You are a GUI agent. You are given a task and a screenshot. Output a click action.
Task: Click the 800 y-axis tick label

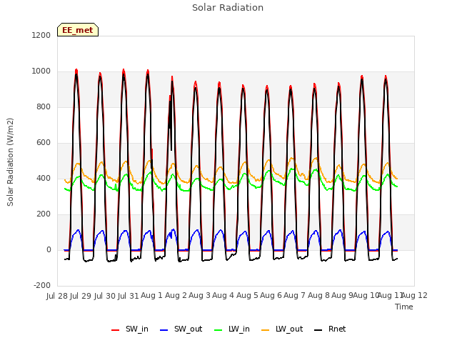[44, 106]
